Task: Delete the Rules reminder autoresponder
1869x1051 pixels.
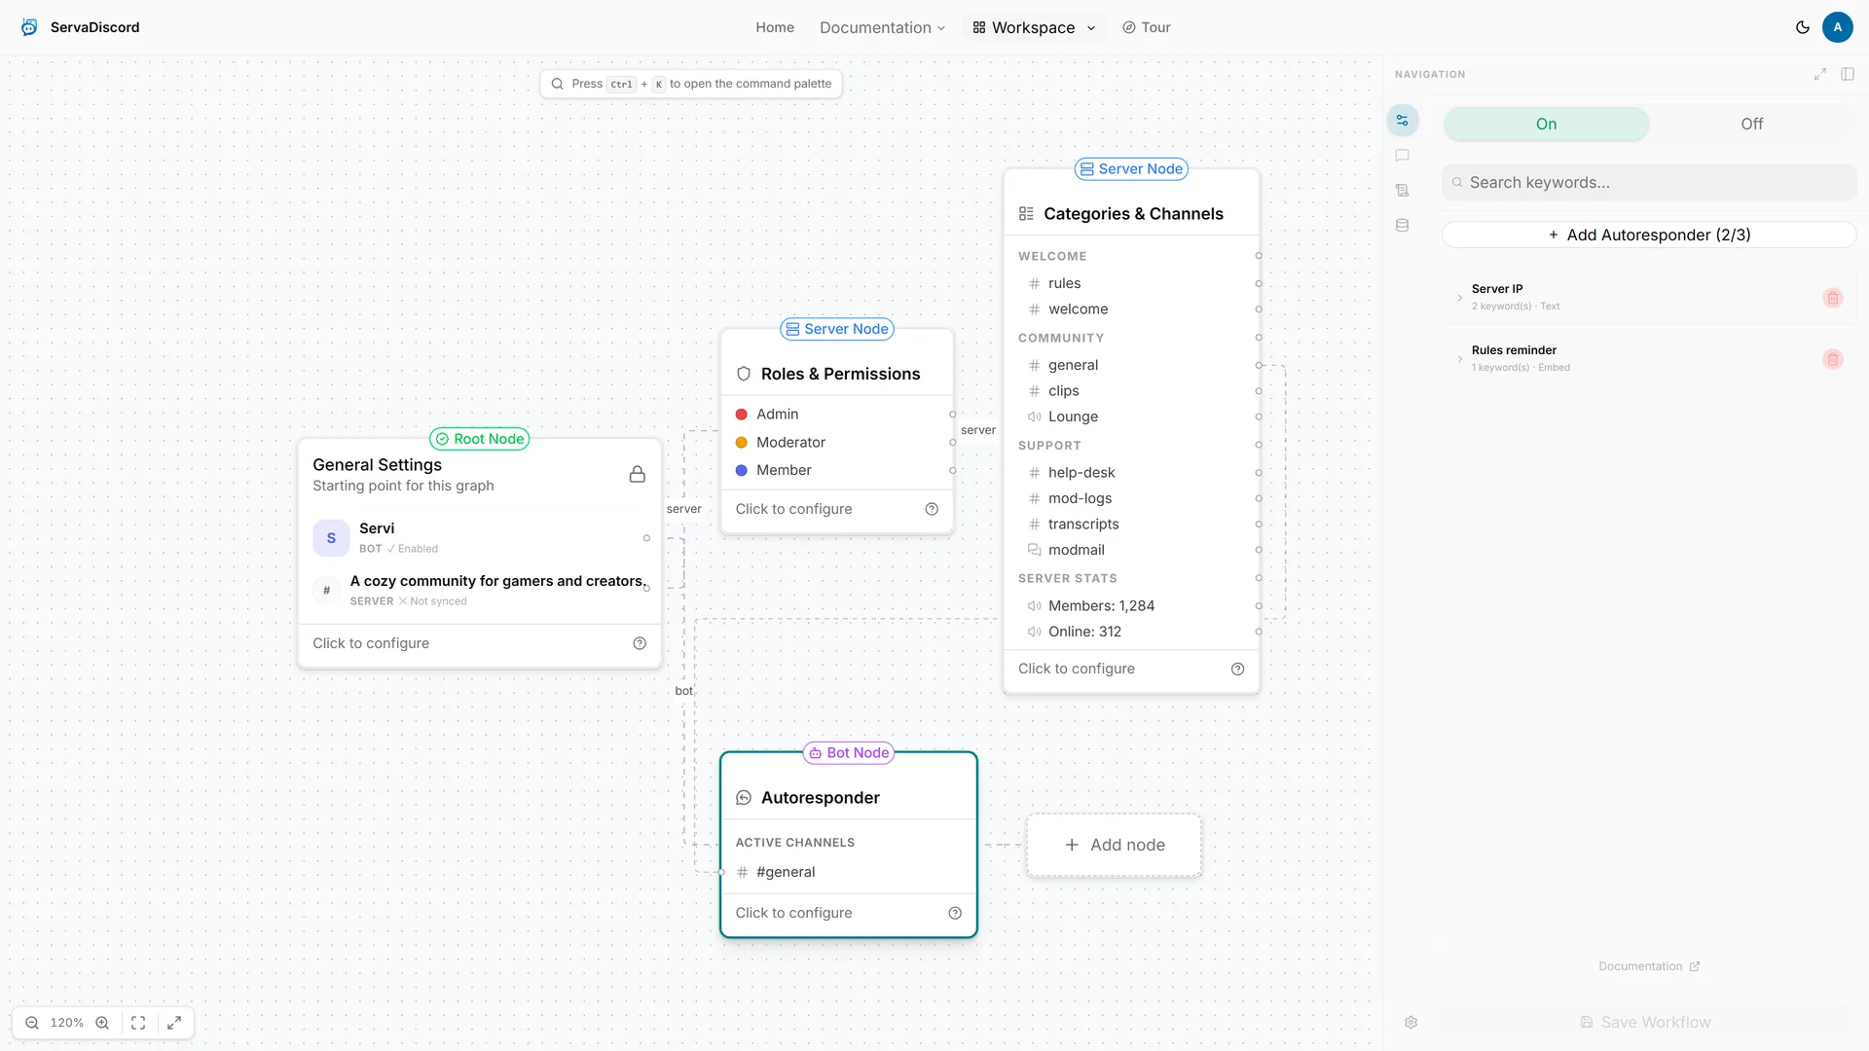Action: (1833, 359)
